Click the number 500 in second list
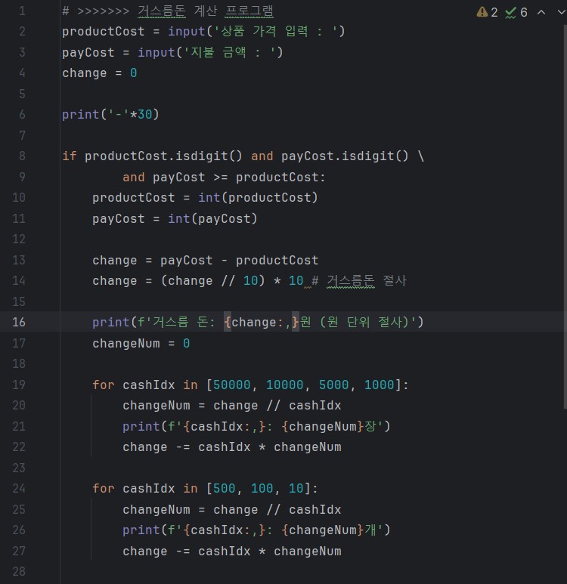This screenshot has height=584, width=567. 224,488
